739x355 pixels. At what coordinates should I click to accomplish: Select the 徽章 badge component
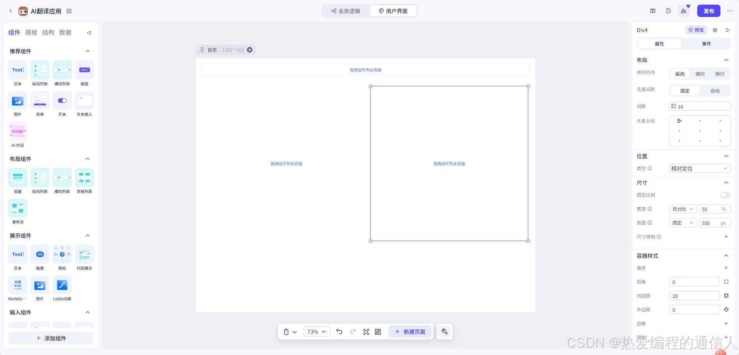[x=40, y=258]
